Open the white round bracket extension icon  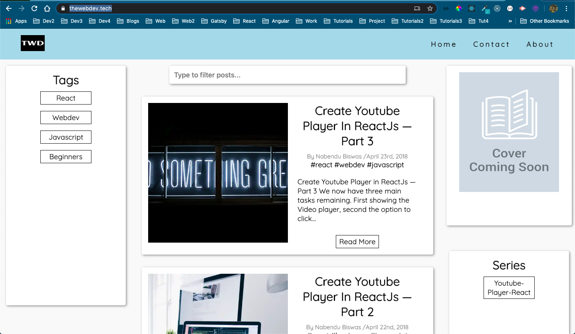[x=510, y=8]
